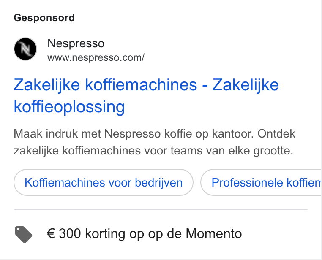Click the word Momento in the promotion
Image resolution: width=322 pixels, height=260 pixels.
[214, 233]
